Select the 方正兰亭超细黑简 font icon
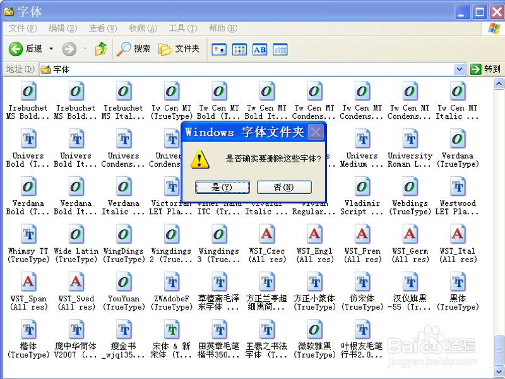Viewport: 505px width, 379px height. point(267,282)
